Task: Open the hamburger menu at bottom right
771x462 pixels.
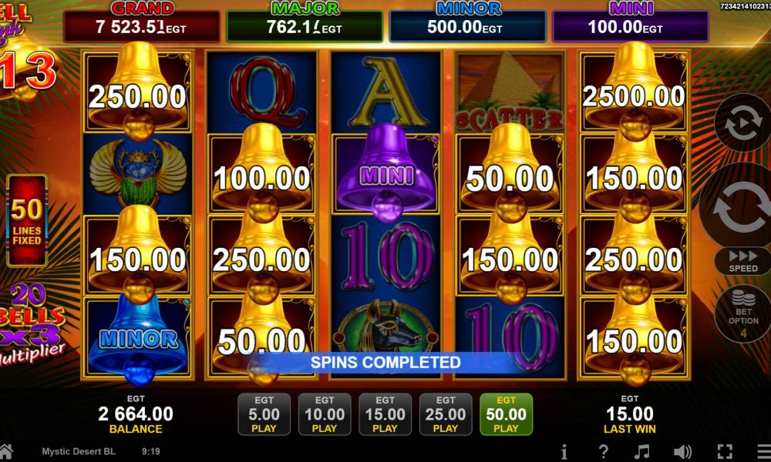Action: tap(763, 451)
